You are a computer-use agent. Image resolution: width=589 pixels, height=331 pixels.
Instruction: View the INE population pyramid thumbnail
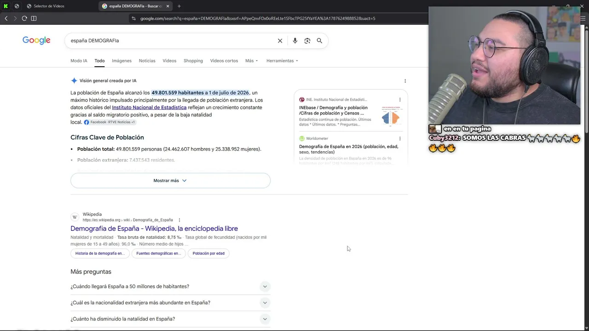(x=392, y=116)
